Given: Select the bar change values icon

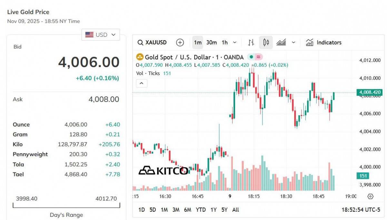Looking at the screenshot, I should coord(251,42).
